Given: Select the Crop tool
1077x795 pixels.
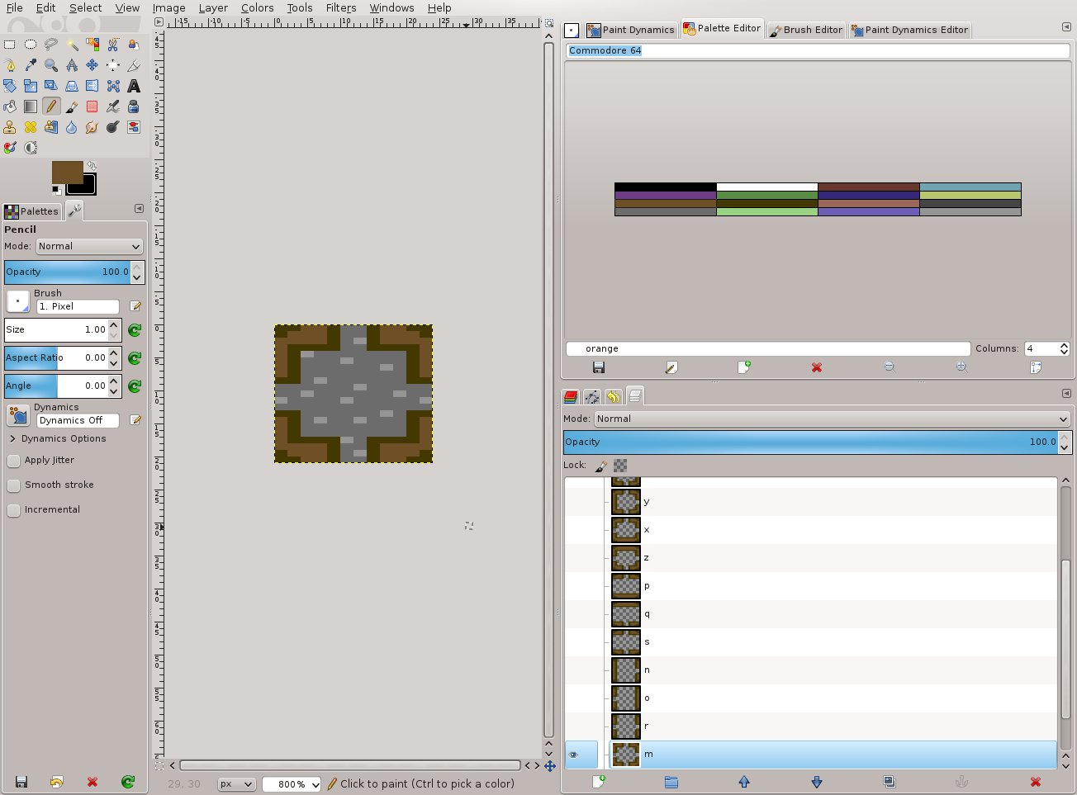Looking at the screenshot, I should tap(134, 65).
